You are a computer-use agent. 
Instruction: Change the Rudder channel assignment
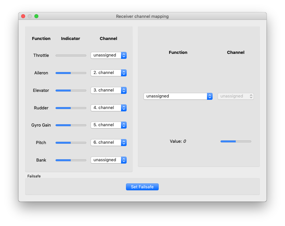[108, 108]
